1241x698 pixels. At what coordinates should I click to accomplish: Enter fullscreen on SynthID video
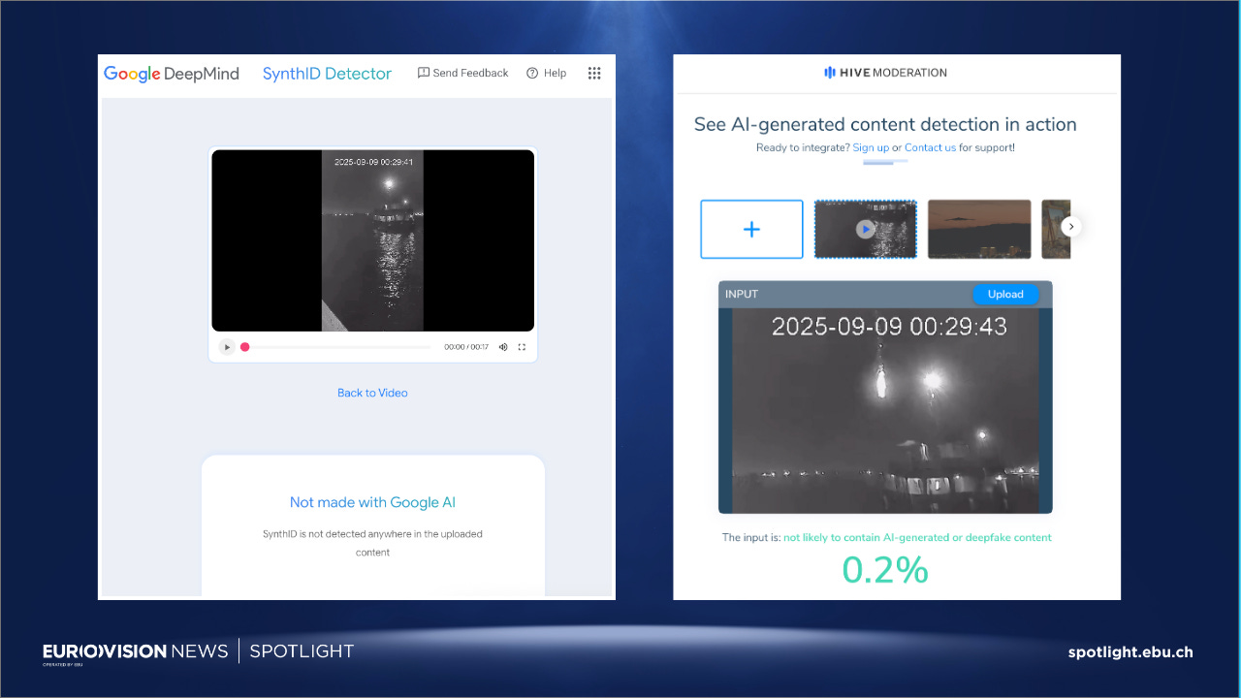[522, 347]
